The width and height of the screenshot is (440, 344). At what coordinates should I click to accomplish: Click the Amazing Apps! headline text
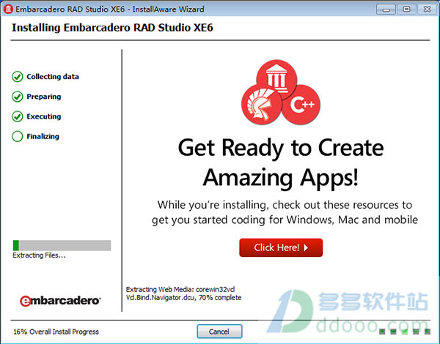(281, 178)
